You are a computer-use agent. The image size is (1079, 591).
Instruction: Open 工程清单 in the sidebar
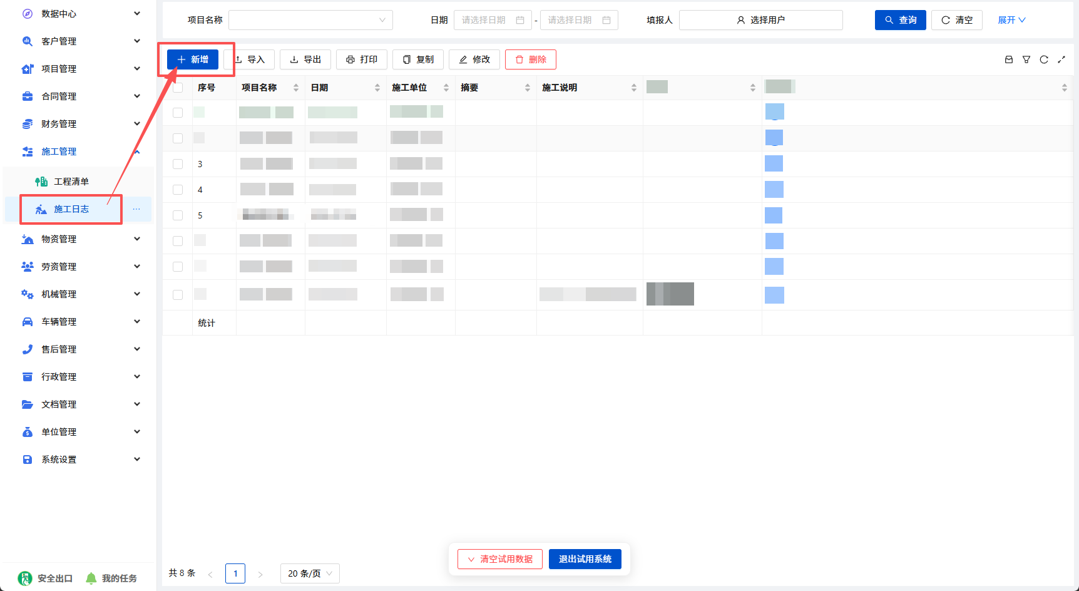[71, 182]
